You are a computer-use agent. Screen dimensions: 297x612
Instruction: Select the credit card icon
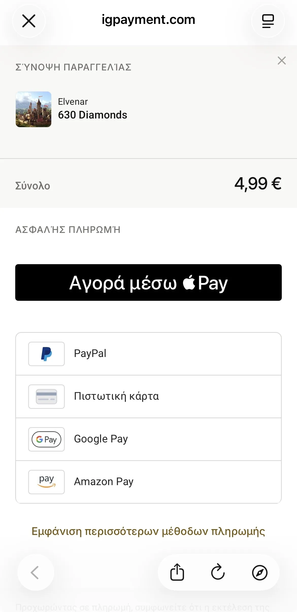point(46,397)
